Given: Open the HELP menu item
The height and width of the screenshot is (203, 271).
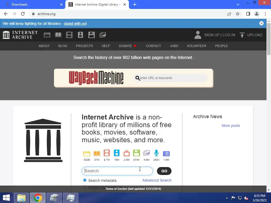Looking at the screenshot, I should [x=106, y=46].
